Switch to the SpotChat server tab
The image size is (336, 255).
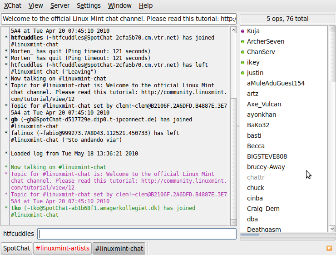click(x=16, y=248)
